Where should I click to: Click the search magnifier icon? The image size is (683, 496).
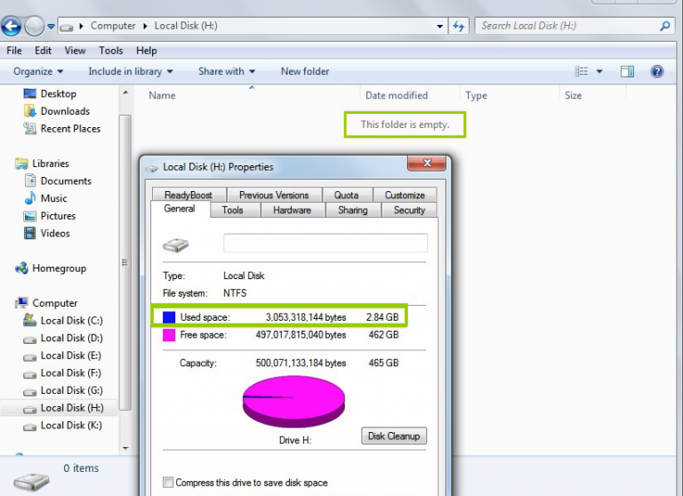tap(664, 26)
